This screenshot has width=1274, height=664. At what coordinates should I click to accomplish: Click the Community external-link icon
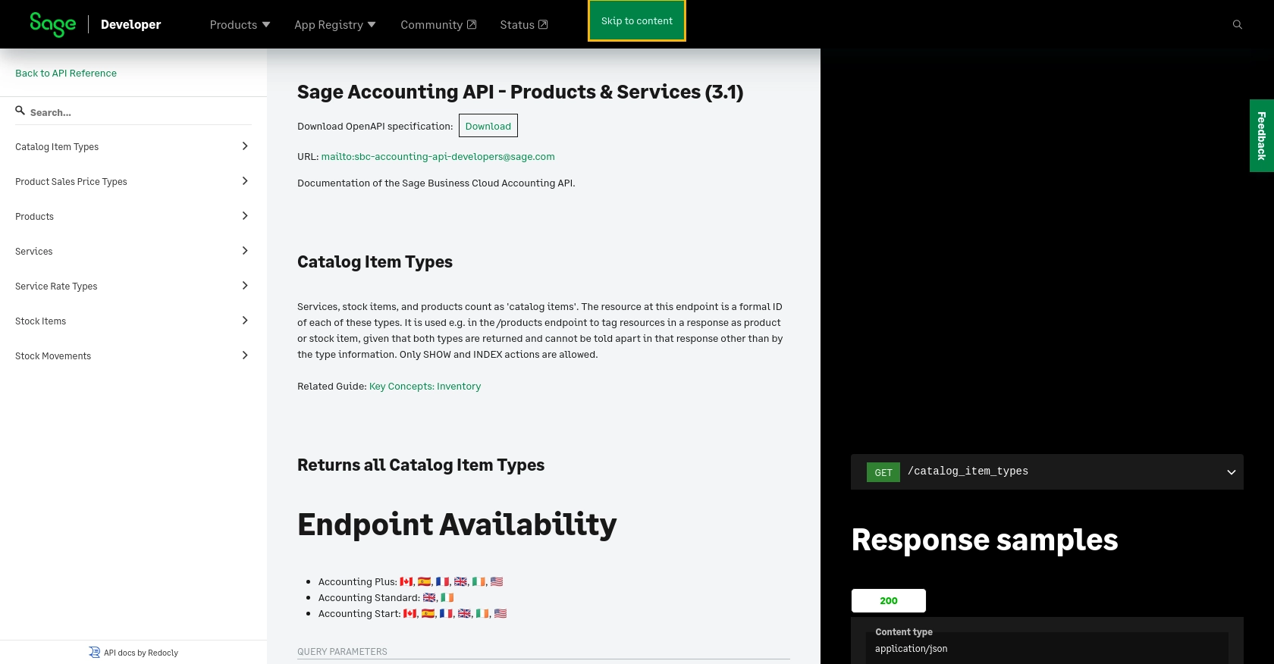[x=472, y=24]
